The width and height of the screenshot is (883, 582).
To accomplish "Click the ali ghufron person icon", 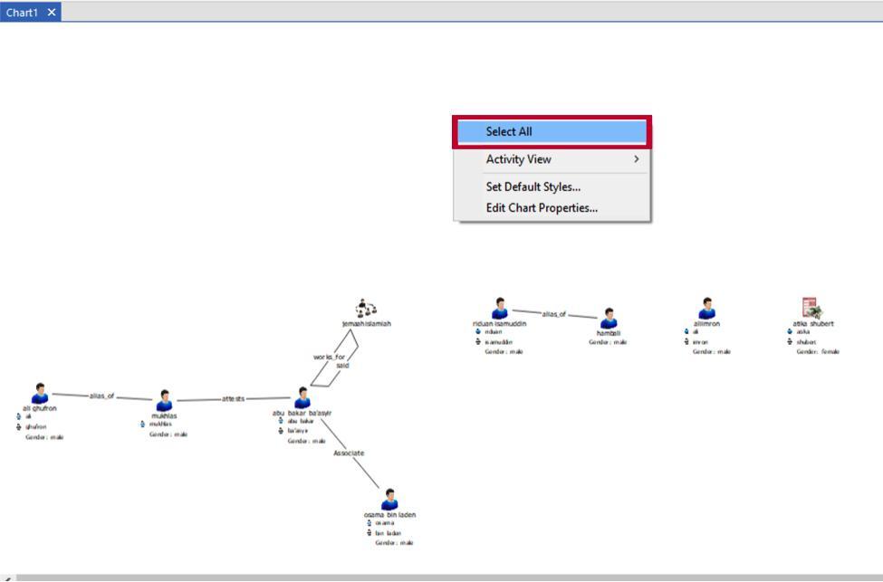I will (40, 394).
